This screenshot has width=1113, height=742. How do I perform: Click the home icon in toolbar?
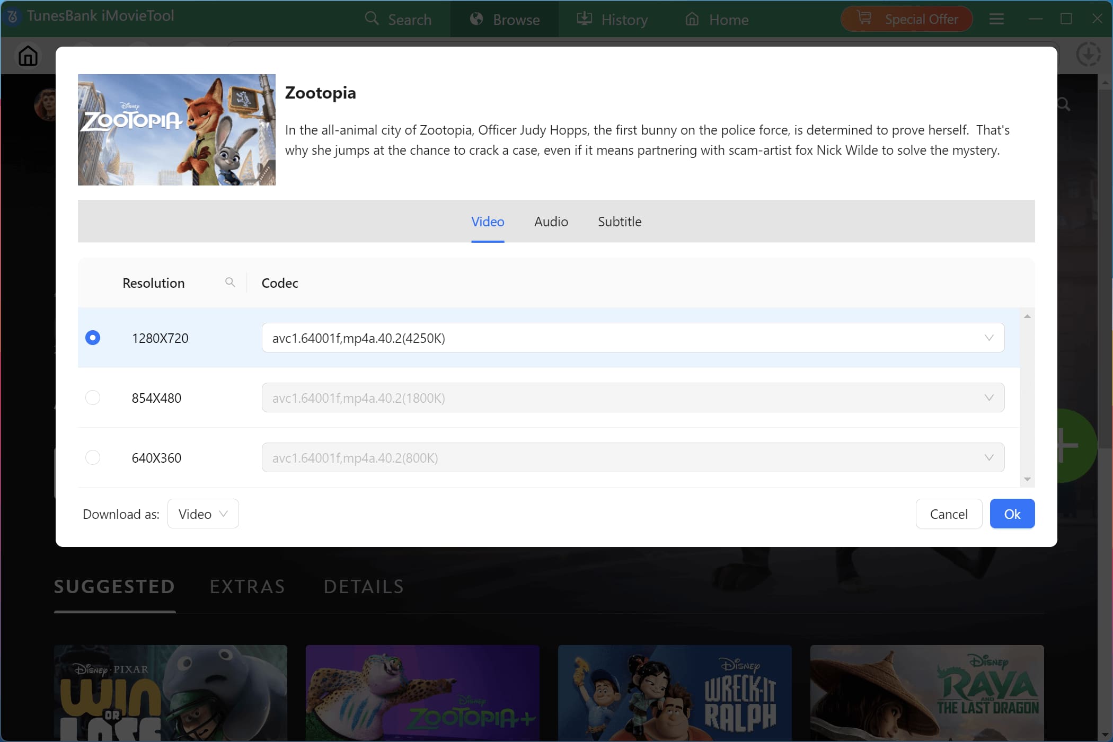pyautogui.click(x=28, y=56)
